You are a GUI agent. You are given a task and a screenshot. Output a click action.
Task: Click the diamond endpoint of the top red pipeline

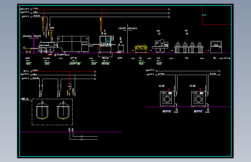(169, 10)
